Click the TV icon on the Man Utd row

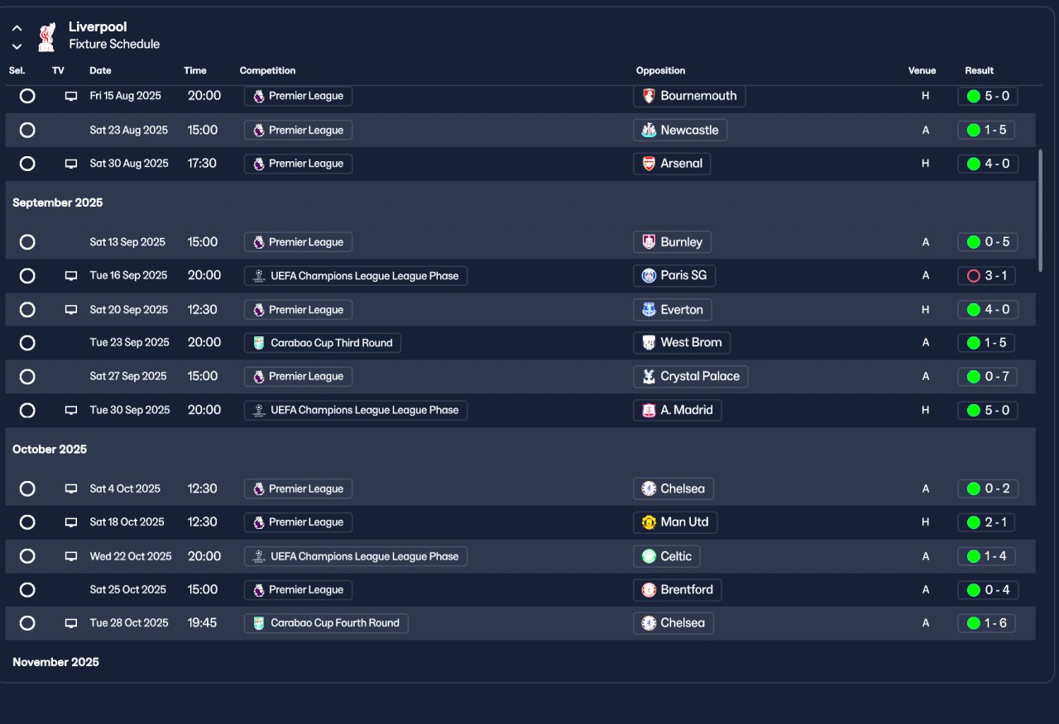click(71, 522)
